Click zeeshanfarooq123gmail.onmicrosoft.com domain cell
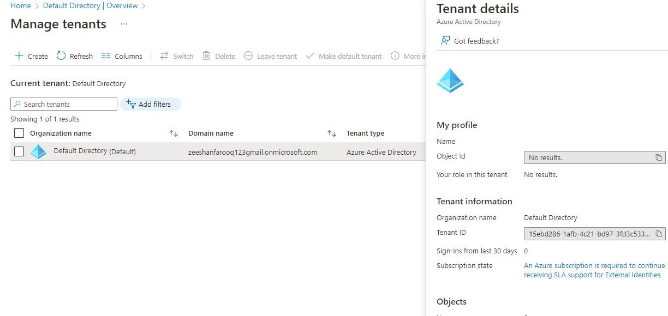This screenshot has height=316, width=668. tap(253, 152)
